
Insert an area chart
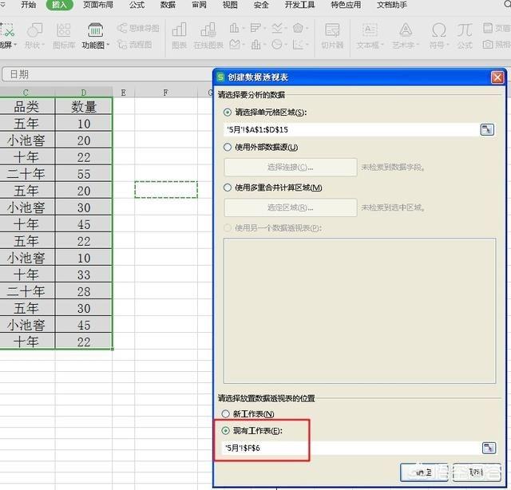pyautogui.click(x=234, y=44)
